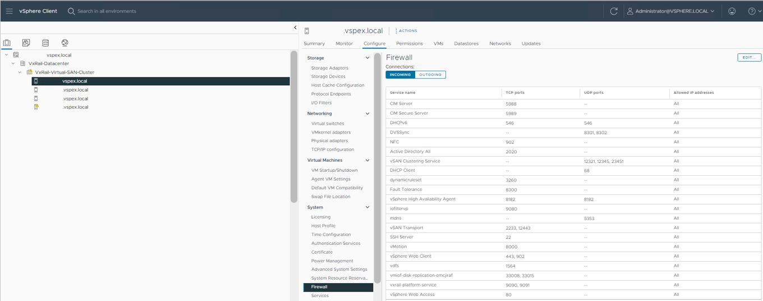Collapse the Virtual Machines section chevron
This screenshot has height=301, width=763.
[x=367, y=160]
